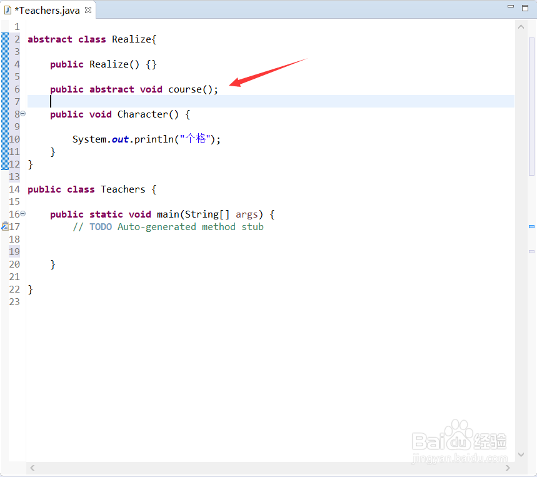Click the string literal "个格" on line 10

coord(196,139)
